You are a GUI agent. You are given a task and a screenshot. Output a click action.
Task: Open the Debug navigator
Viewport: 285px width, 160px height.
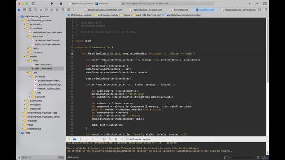(x=52, y=10)
